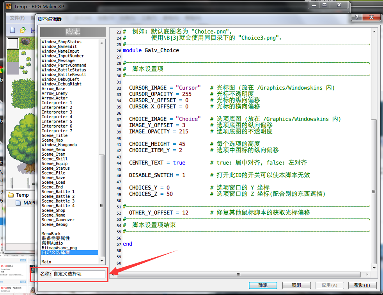Select the Window_Haogandu script
The height and width of the screenshot is (295, 383).
point(59,145)
